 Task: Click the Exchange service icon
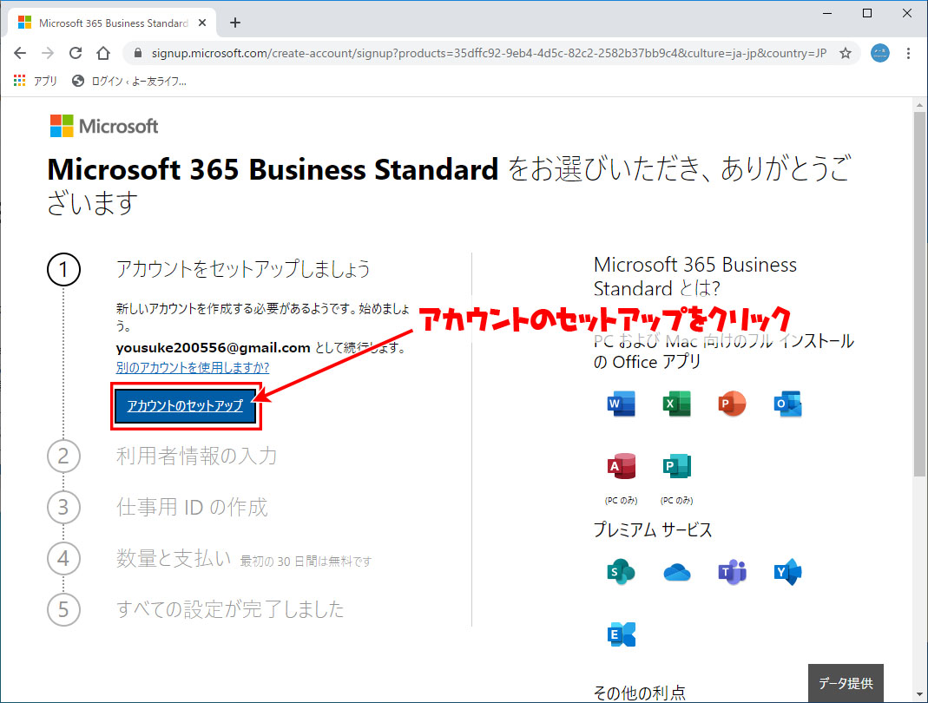point(621,634)
